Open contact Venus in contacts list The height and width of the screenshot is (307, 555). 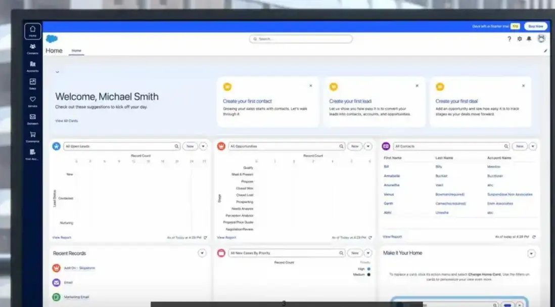coord(389,194)
